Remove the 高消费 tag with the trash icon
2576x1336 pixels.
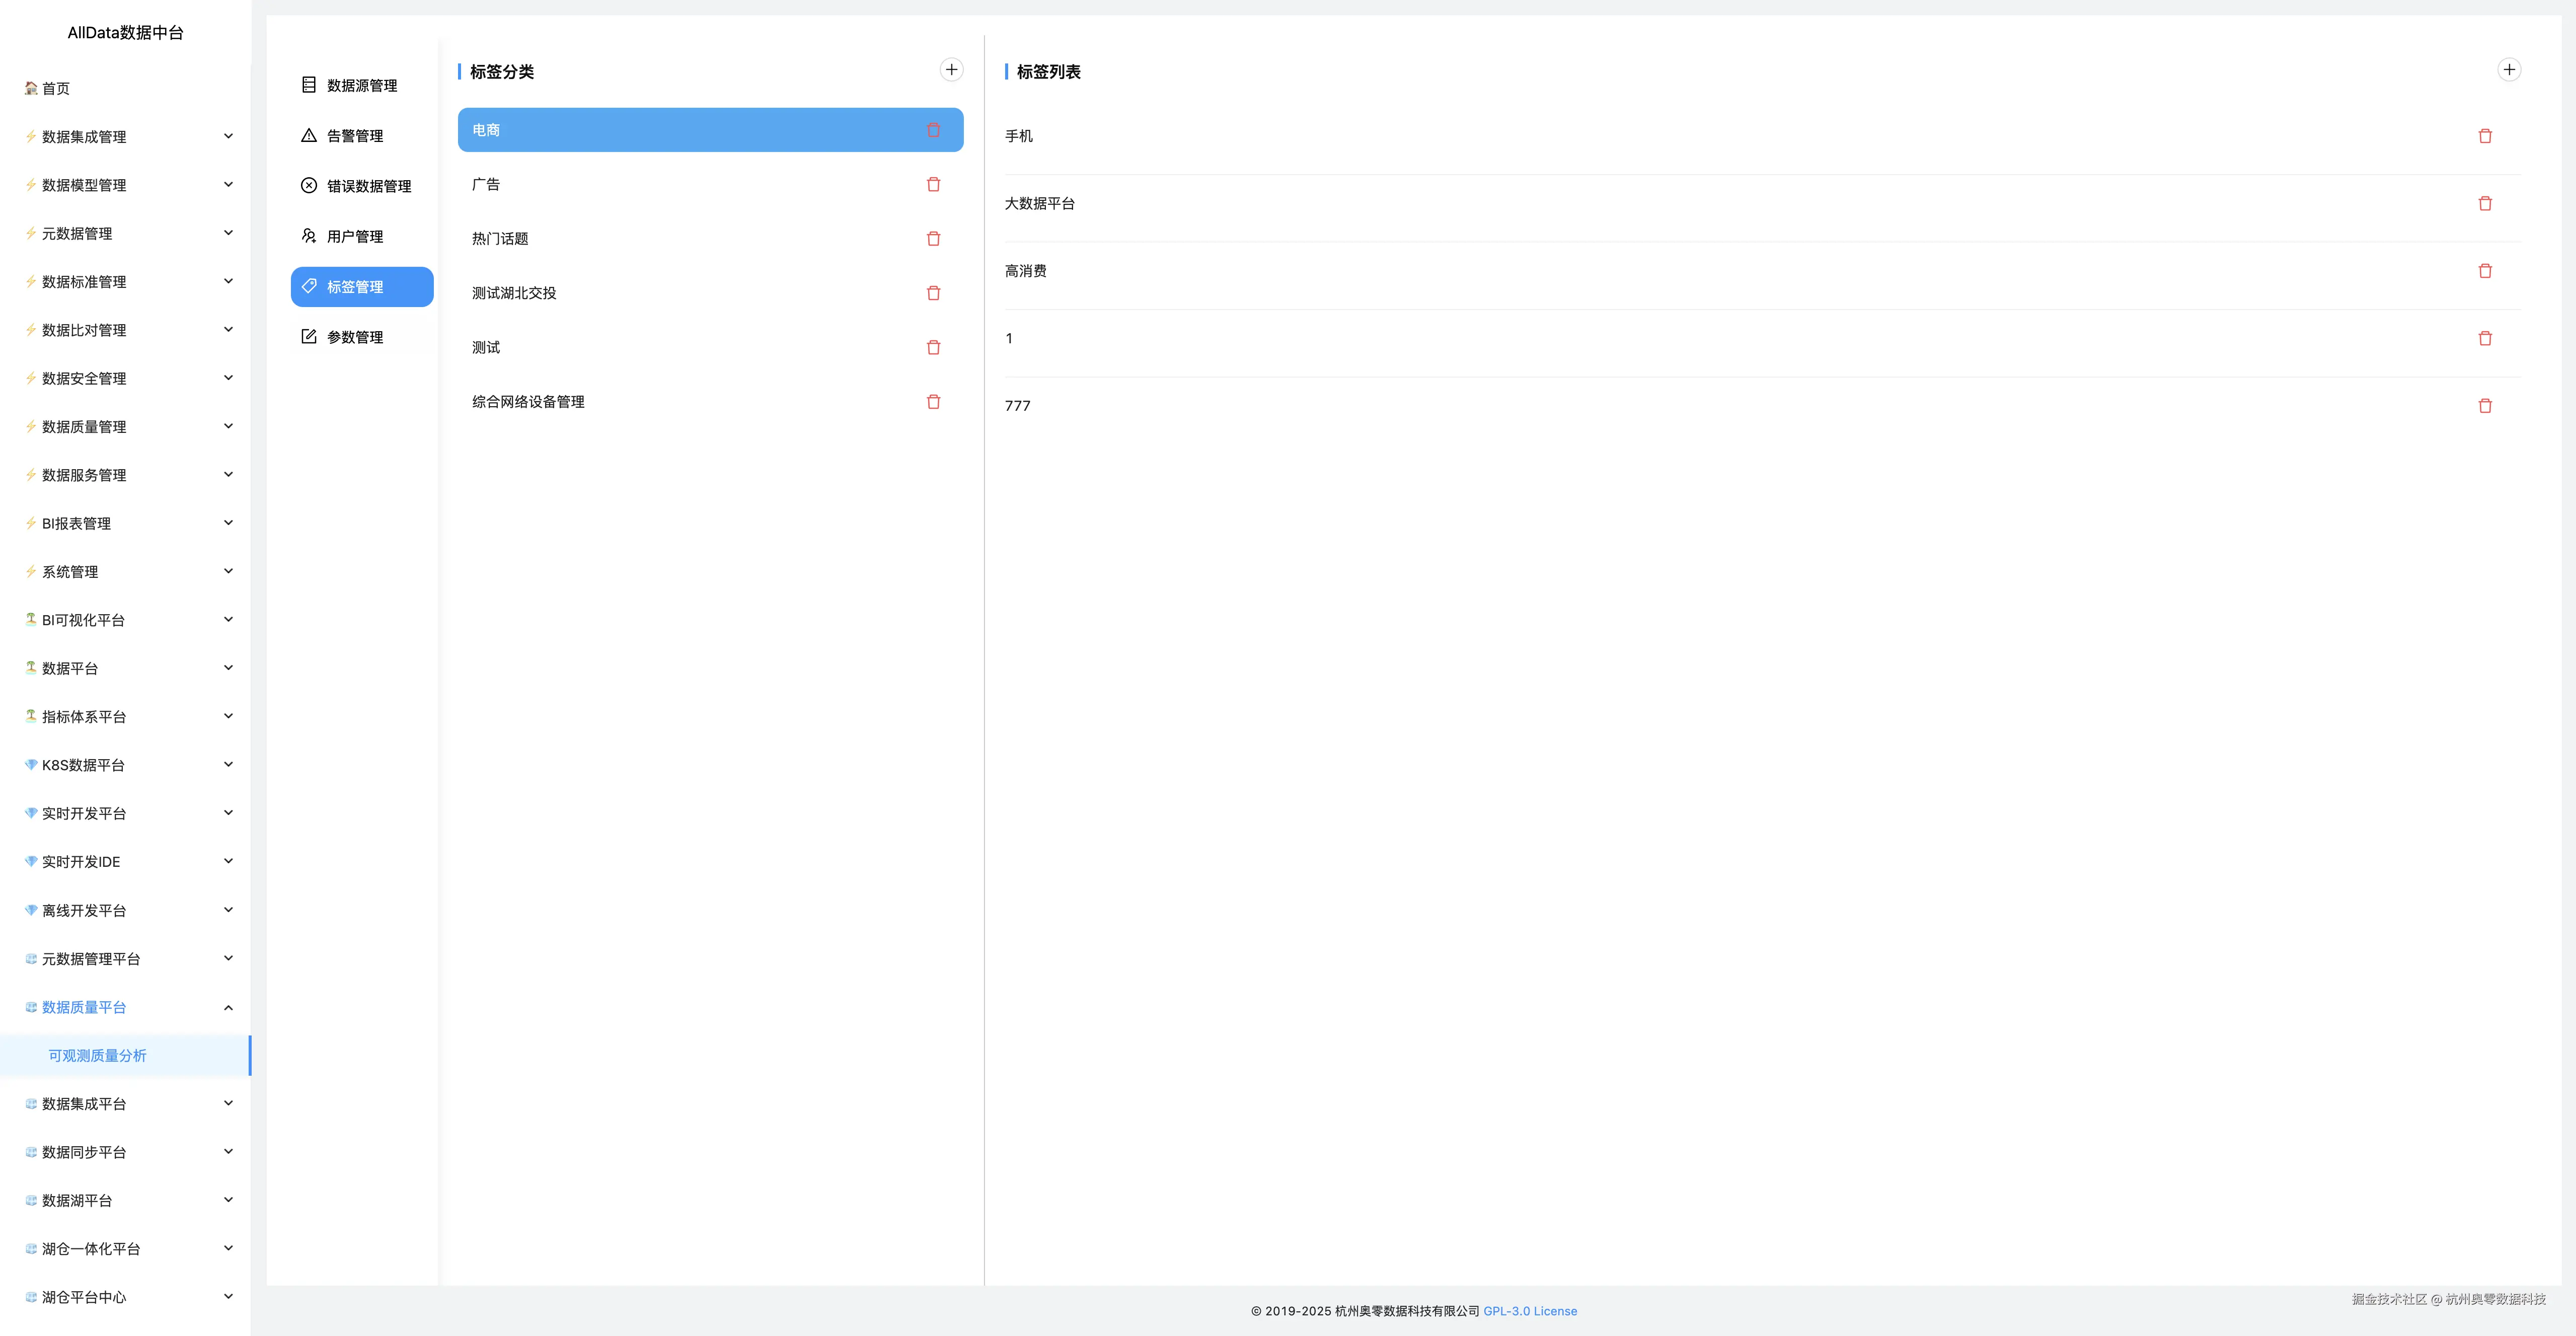coord(2484,271)
